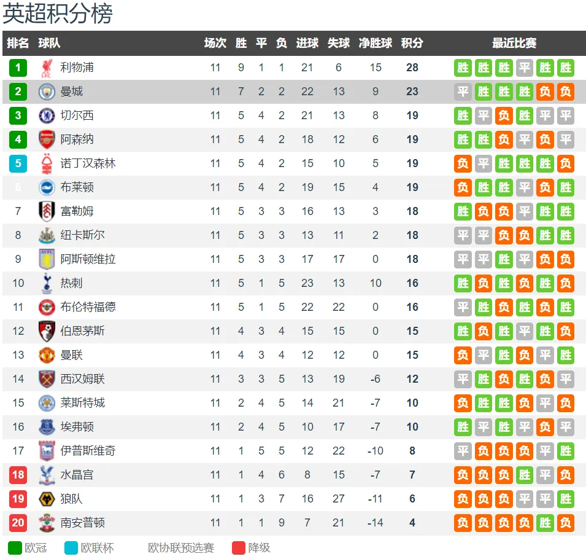Viewport: 586px width, 559px height.
Task: Click the green 欧冠 legend swatch
Action: (x=15, y=548)
